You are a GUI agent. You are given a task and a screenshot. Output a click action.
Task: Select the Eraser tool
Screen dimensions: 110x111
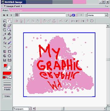[x=9, y=25]
